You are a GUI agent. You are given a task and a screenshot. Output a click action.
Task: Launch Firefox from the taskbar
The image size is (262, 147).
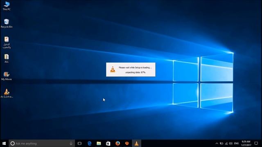(x=117, y=143)
